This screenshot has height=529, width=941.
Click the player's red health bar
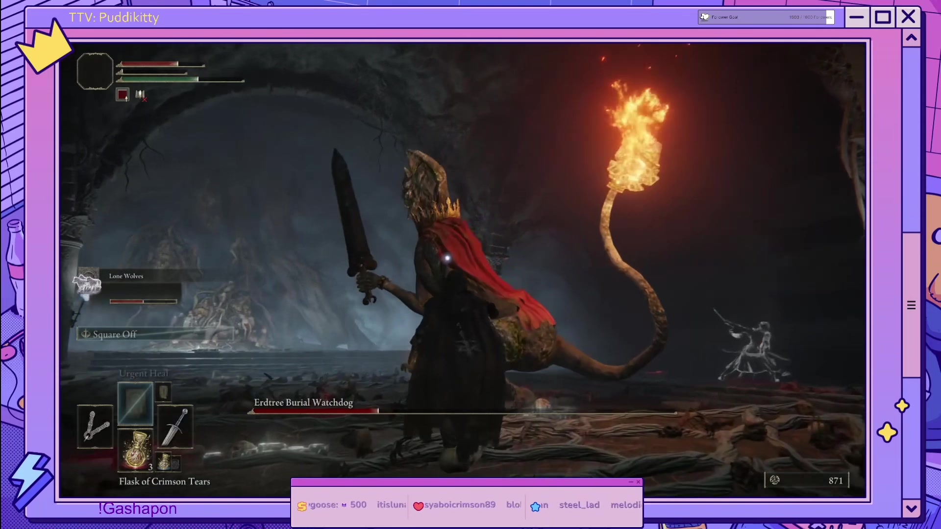coord(161,64)
